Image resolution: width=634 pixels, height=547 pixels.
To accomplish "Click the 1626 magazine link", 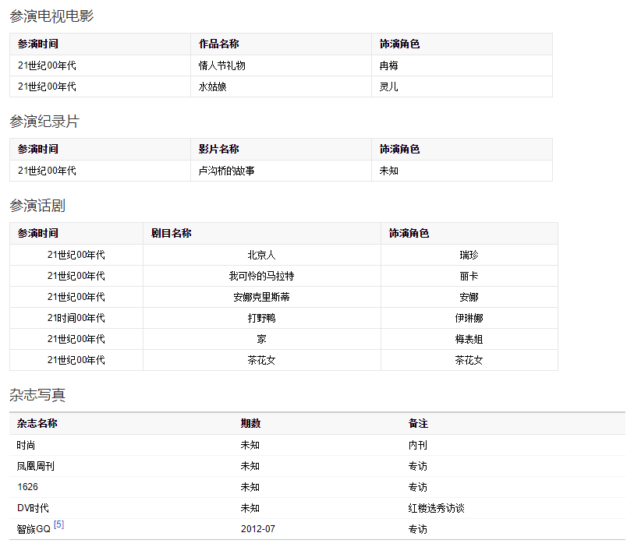I will tap(27, 487).
